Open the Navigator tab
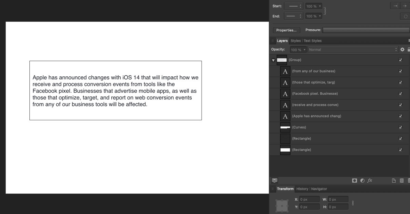The height and width of the screenshot is (214, 410). pyautogui.click(x=319, y=189)
